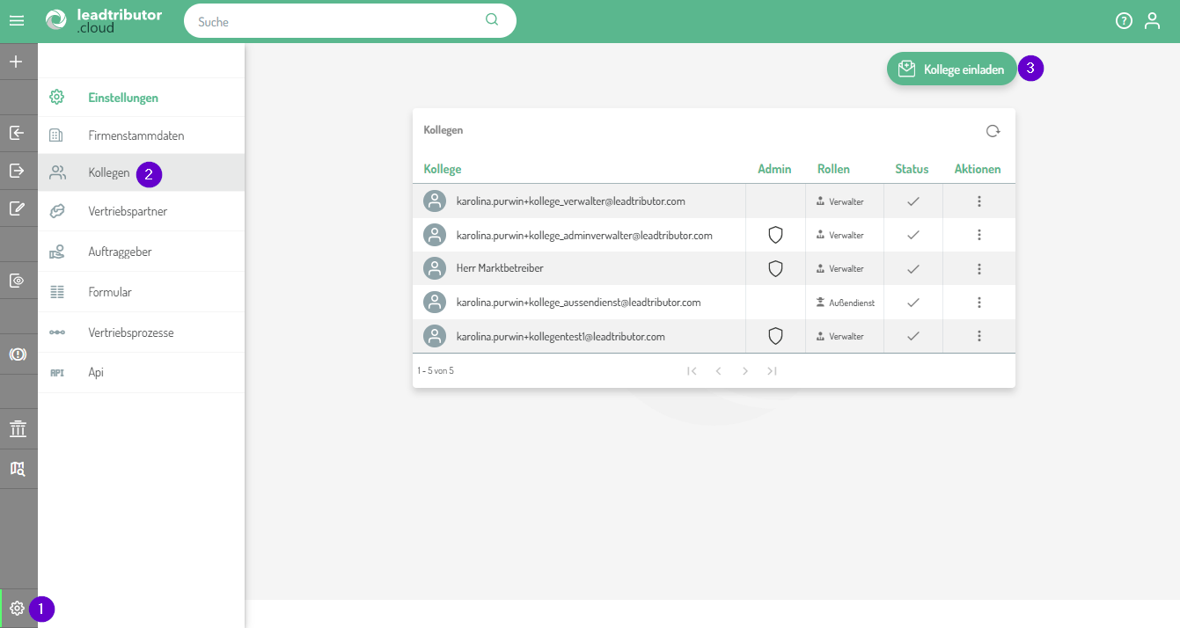1180x628 pixels.
Task: Select Vertriebspartner in settings menu
Action: [128, 211]
